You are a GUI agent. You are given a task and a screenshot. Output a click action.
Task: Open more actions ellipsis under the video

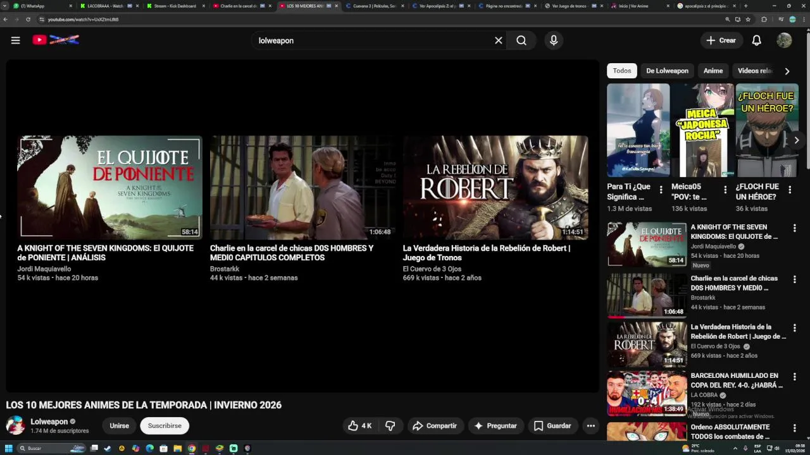coord(590,426)
